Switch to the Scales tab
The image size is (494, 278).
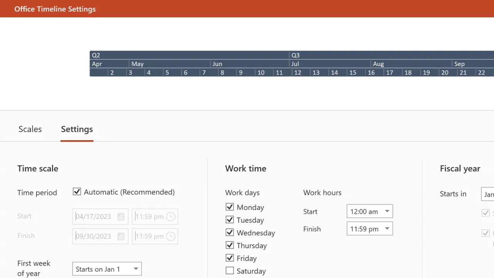(x=30, y=129)
